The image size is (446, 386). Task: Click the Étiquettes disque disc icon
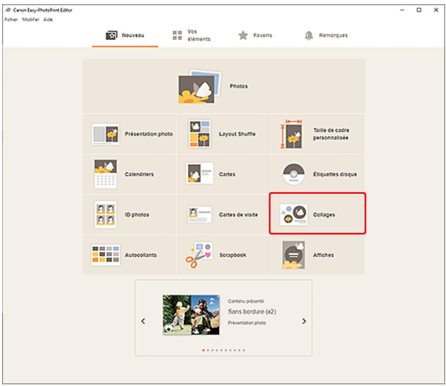294,174
